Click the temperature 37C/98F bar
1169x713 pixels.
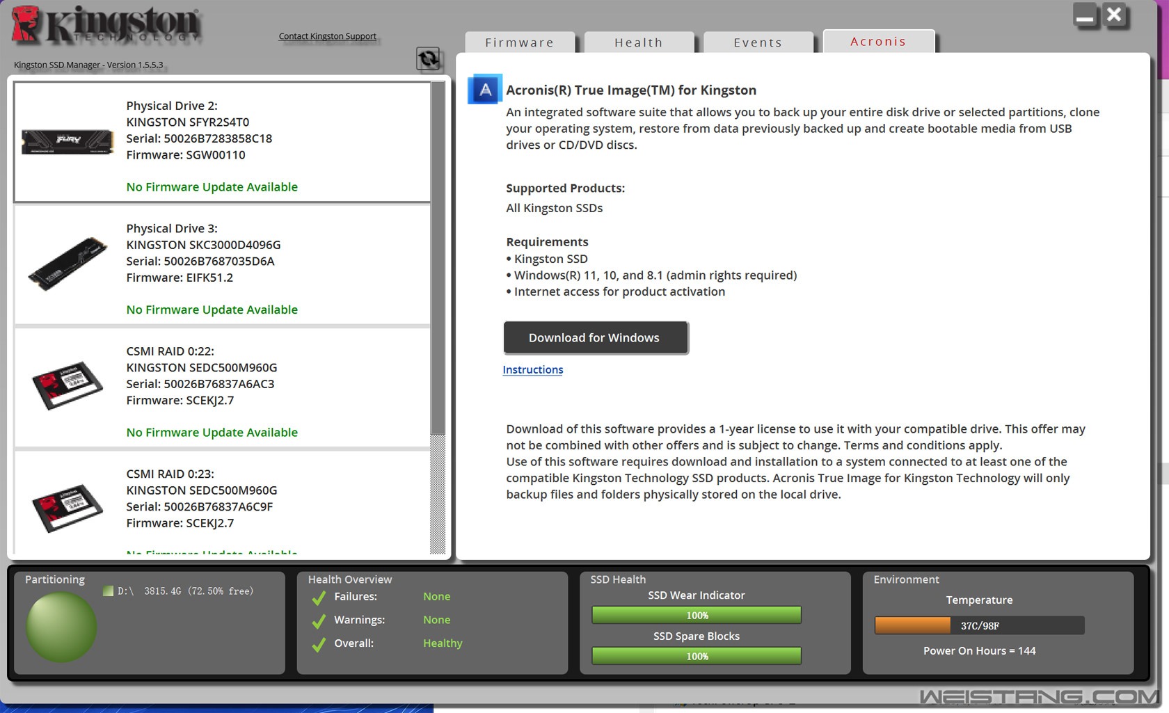click(979, 625)
